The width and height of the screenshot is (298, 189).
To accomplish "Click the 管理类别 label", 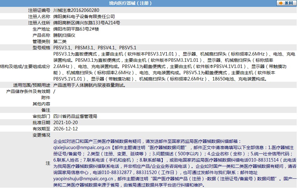I will coord(41,41).
